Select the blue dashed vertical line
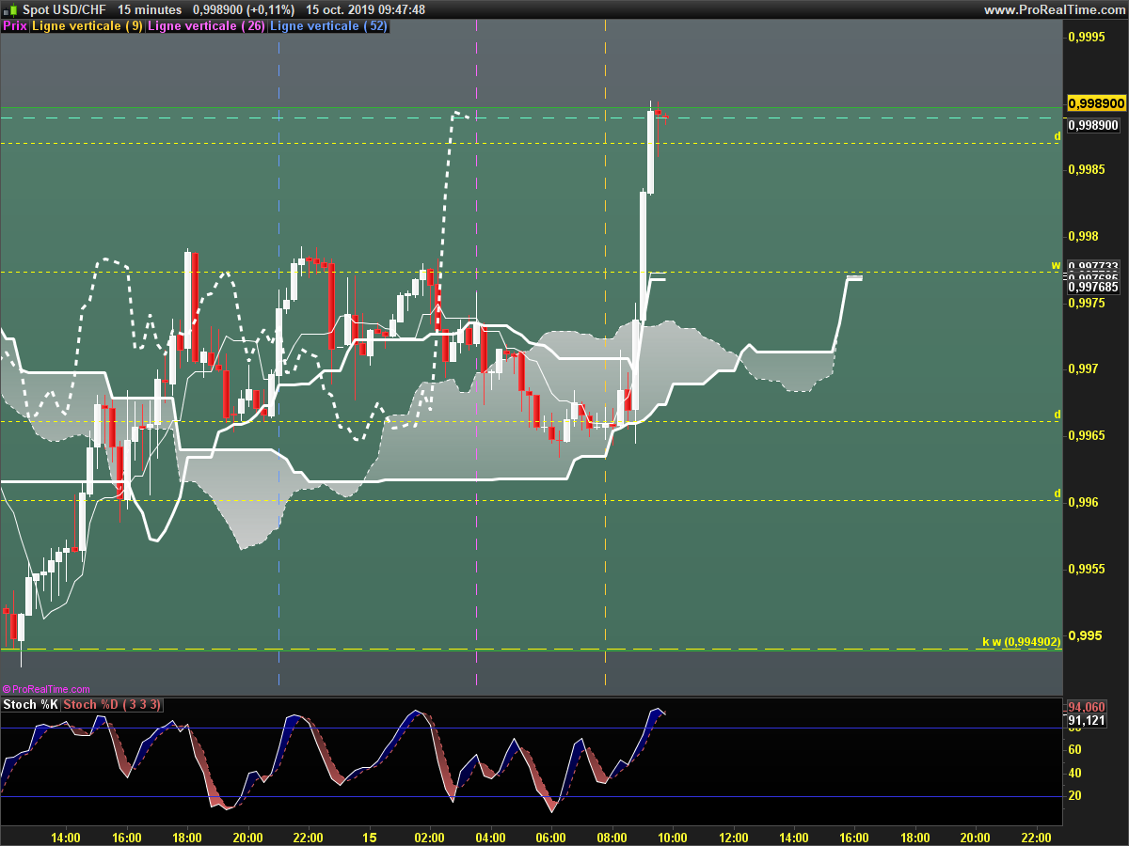Screen dimensions: 1129x846 pyautogui.click(x=279, y=357)
